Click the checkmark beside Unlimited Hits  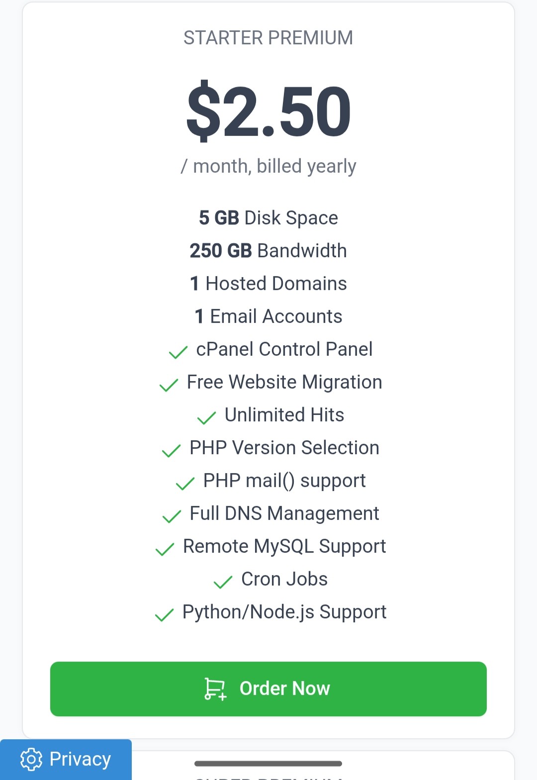pyautogui.click(x=206, y=418)
